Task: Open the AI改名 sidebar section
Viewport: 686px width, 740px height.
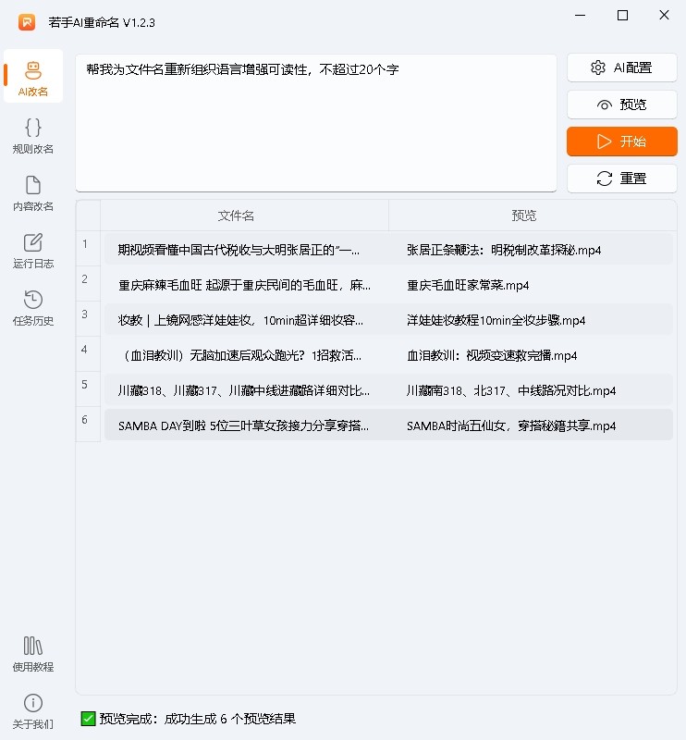Action: (33, 77)
